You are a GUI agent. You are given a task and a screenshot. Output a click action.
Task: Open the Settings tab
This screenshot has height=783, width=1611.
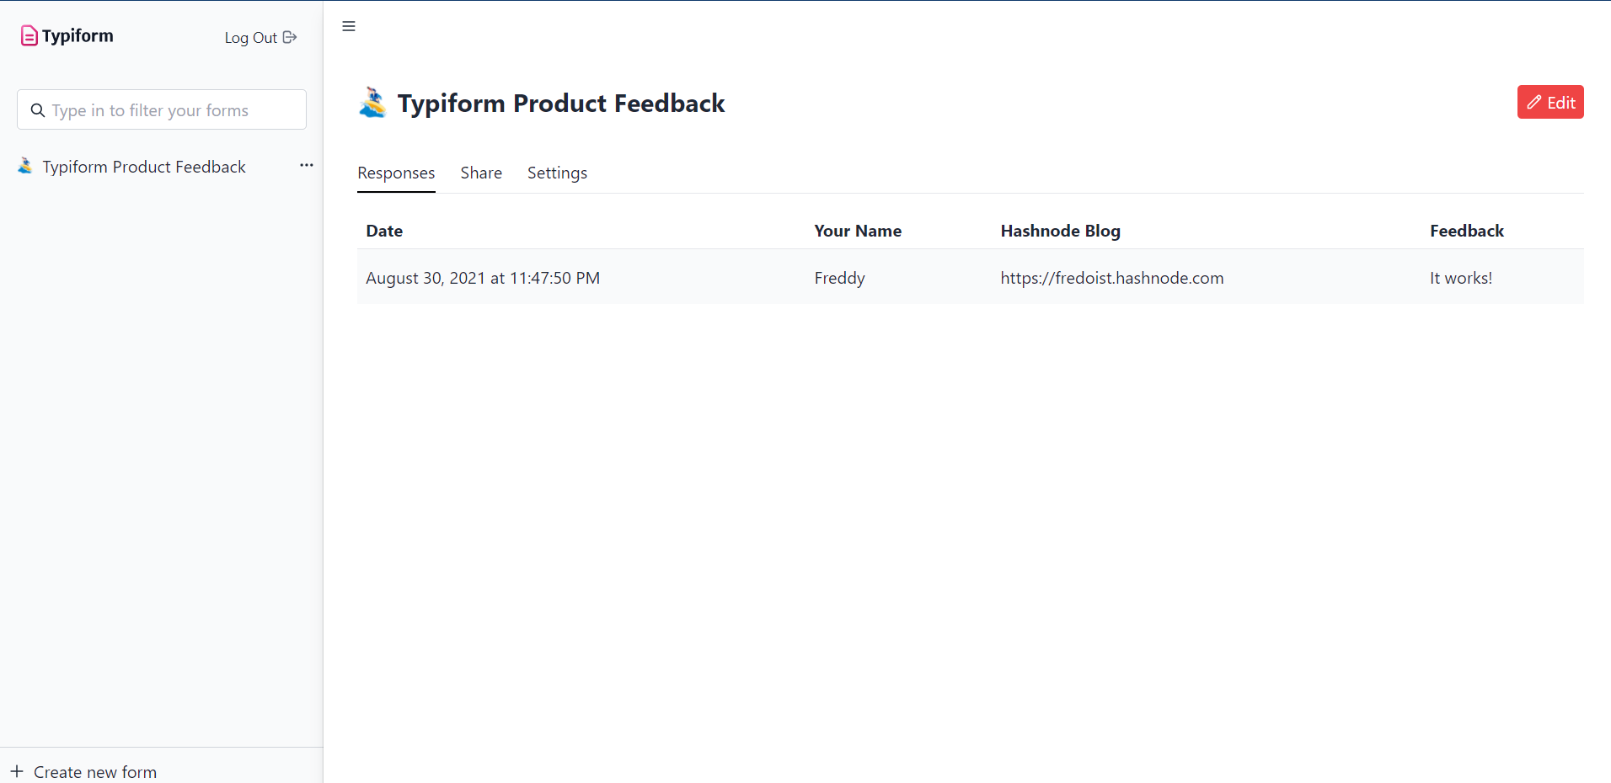point(557,173)
